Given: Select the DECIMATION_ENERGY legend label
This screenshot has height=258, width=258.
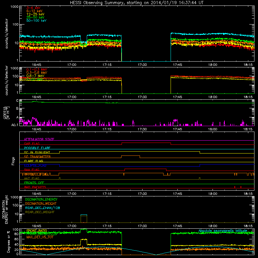Looking at the screenshot, I should 41,199.
